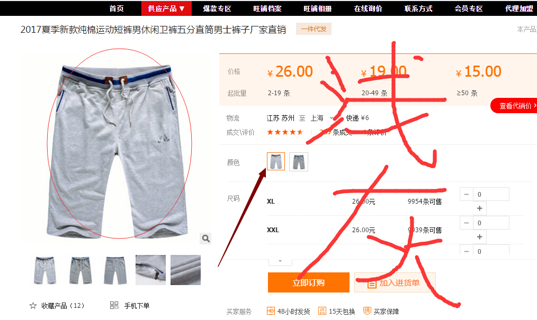Go to the 爆款专区 tab
Screen dimensions: 537x320
click(217, 8)
